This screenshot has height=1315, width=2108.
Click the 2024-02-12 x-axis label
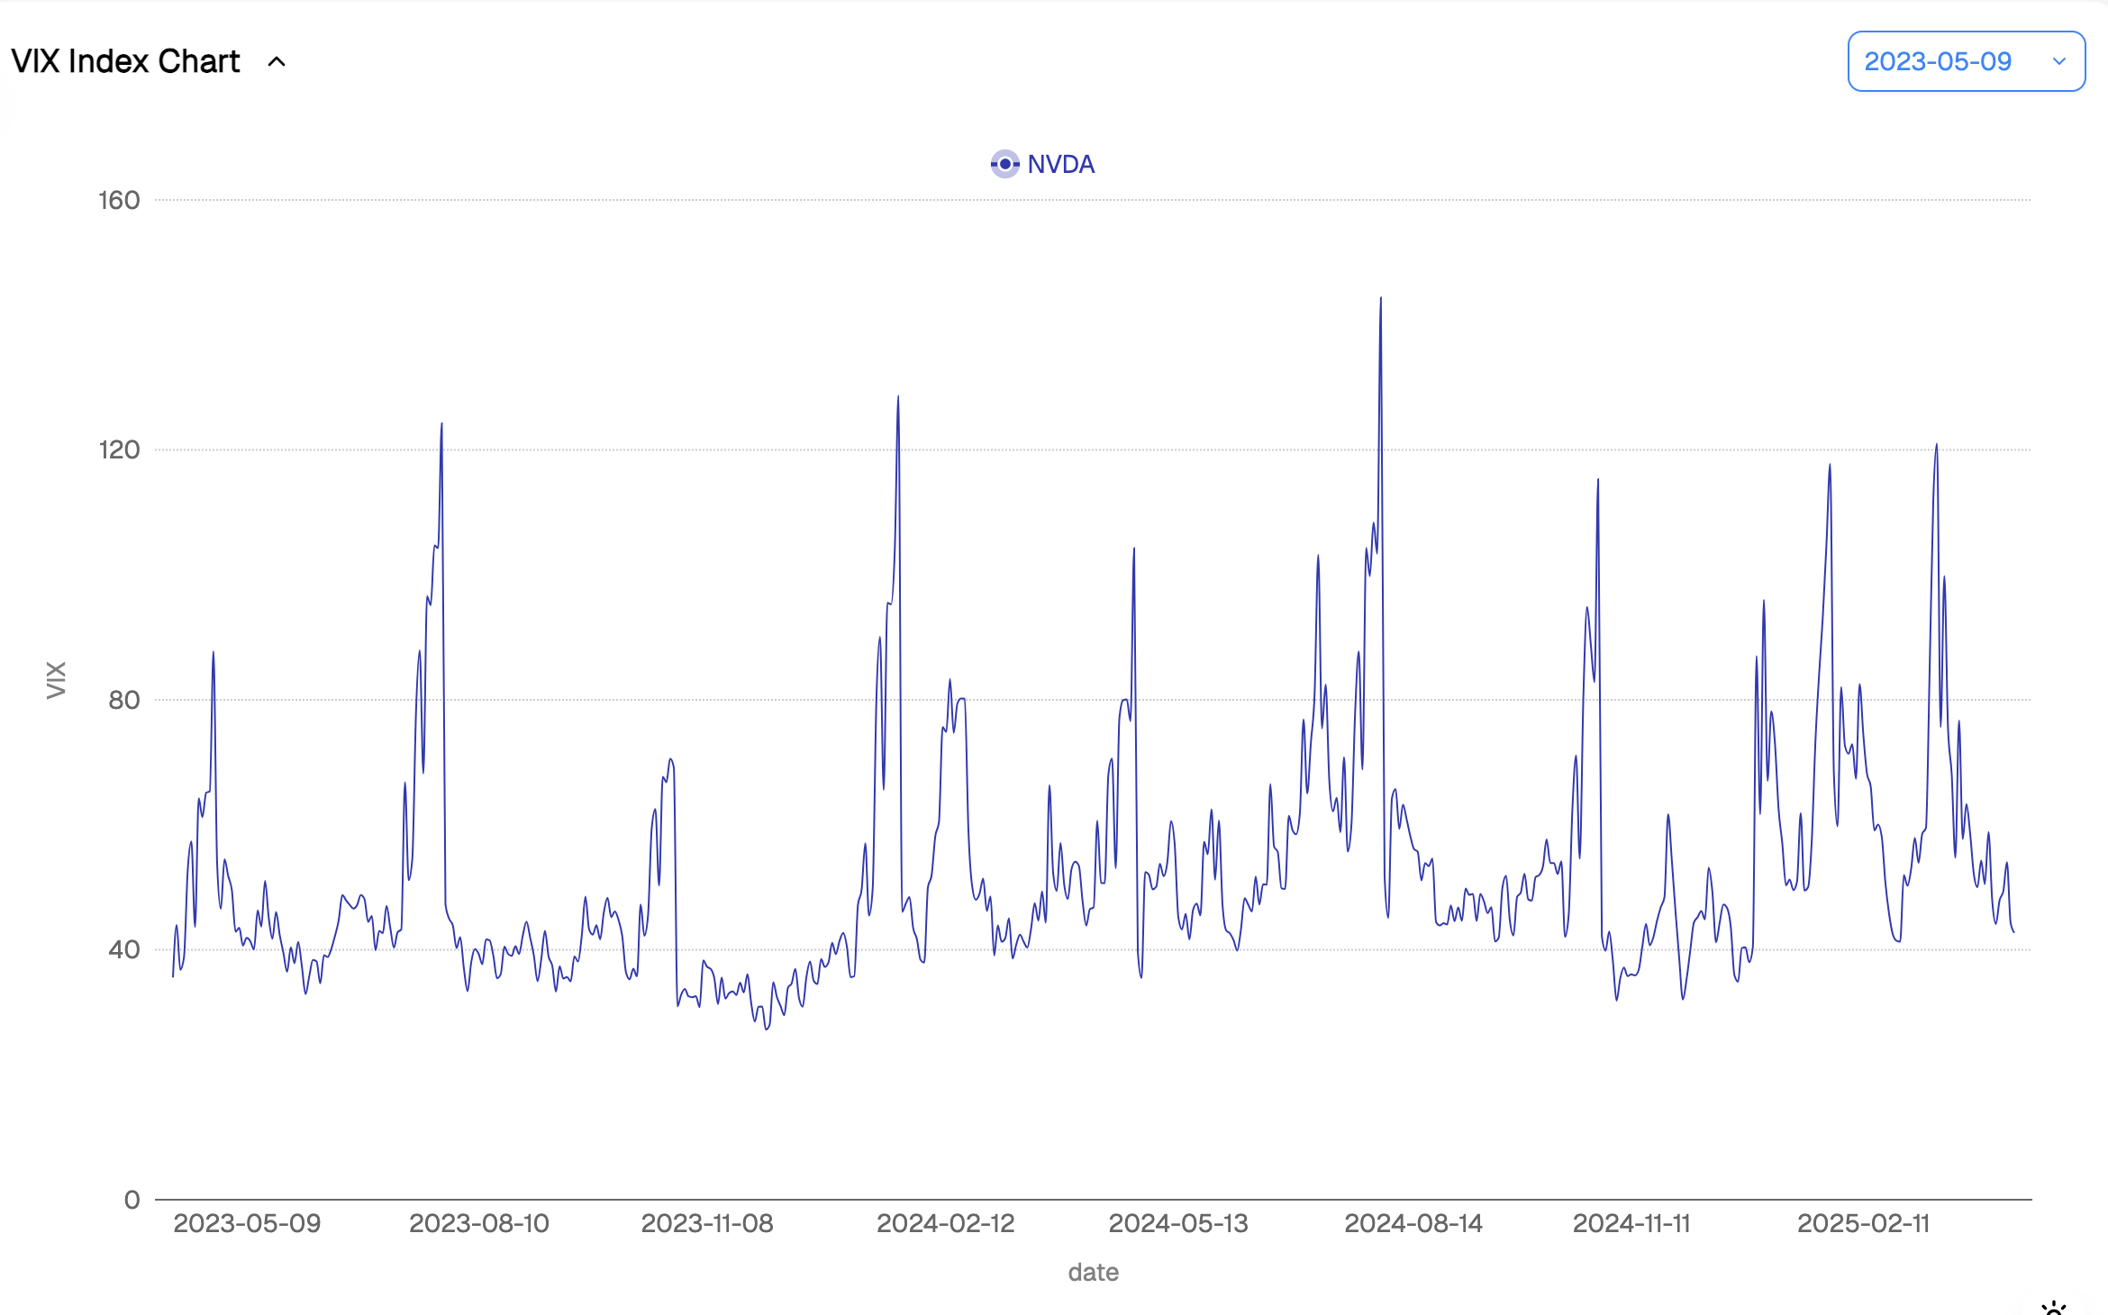945,1223
